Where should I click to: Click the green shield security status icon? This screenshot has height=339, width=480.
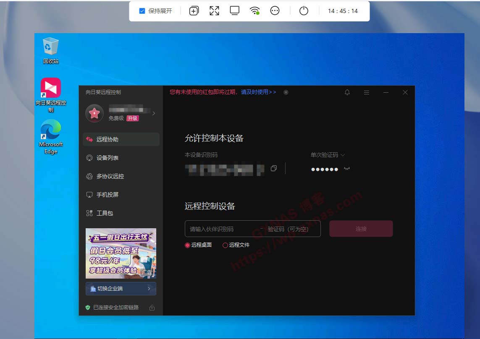pyautogui.click(x=88, y=308)
